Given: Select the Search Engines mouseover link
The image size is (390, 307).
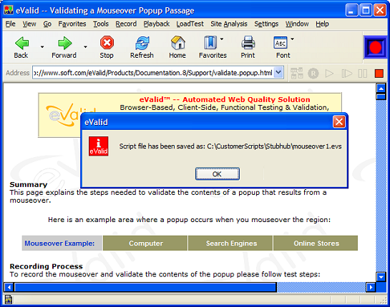Looking at the screenshot, I should [231, 243].
